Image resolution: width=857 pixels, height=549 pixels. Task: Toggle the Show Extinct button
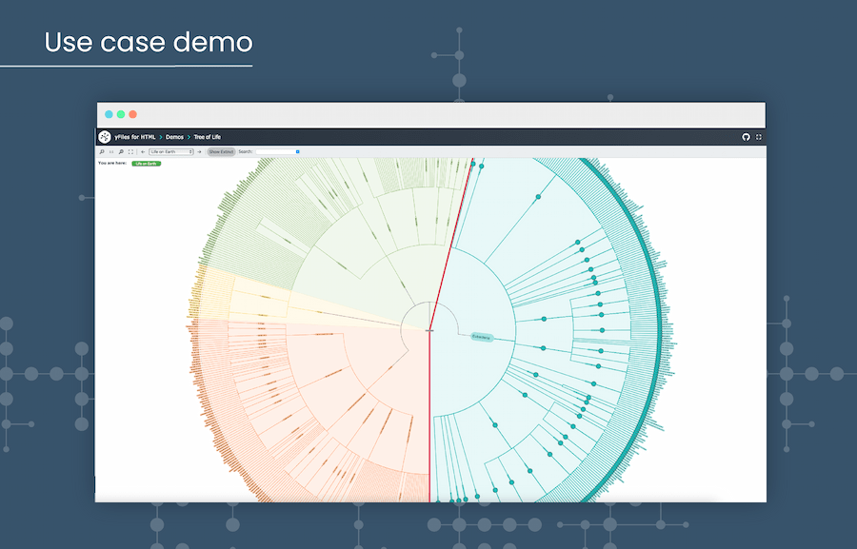(x=221, y=151)
